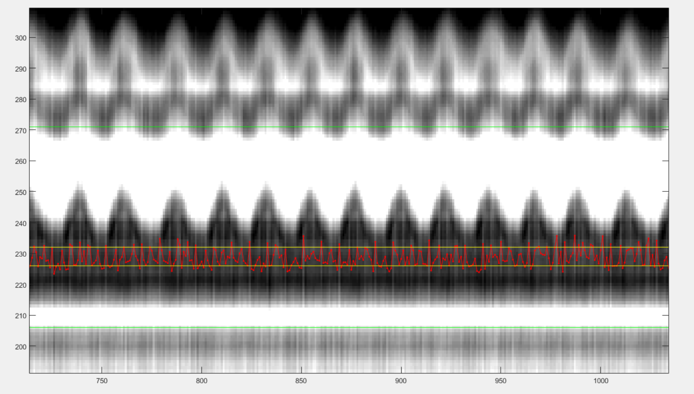Click the x-axis tick label 800
The image size is (694, 394).
tap(201, 381)
